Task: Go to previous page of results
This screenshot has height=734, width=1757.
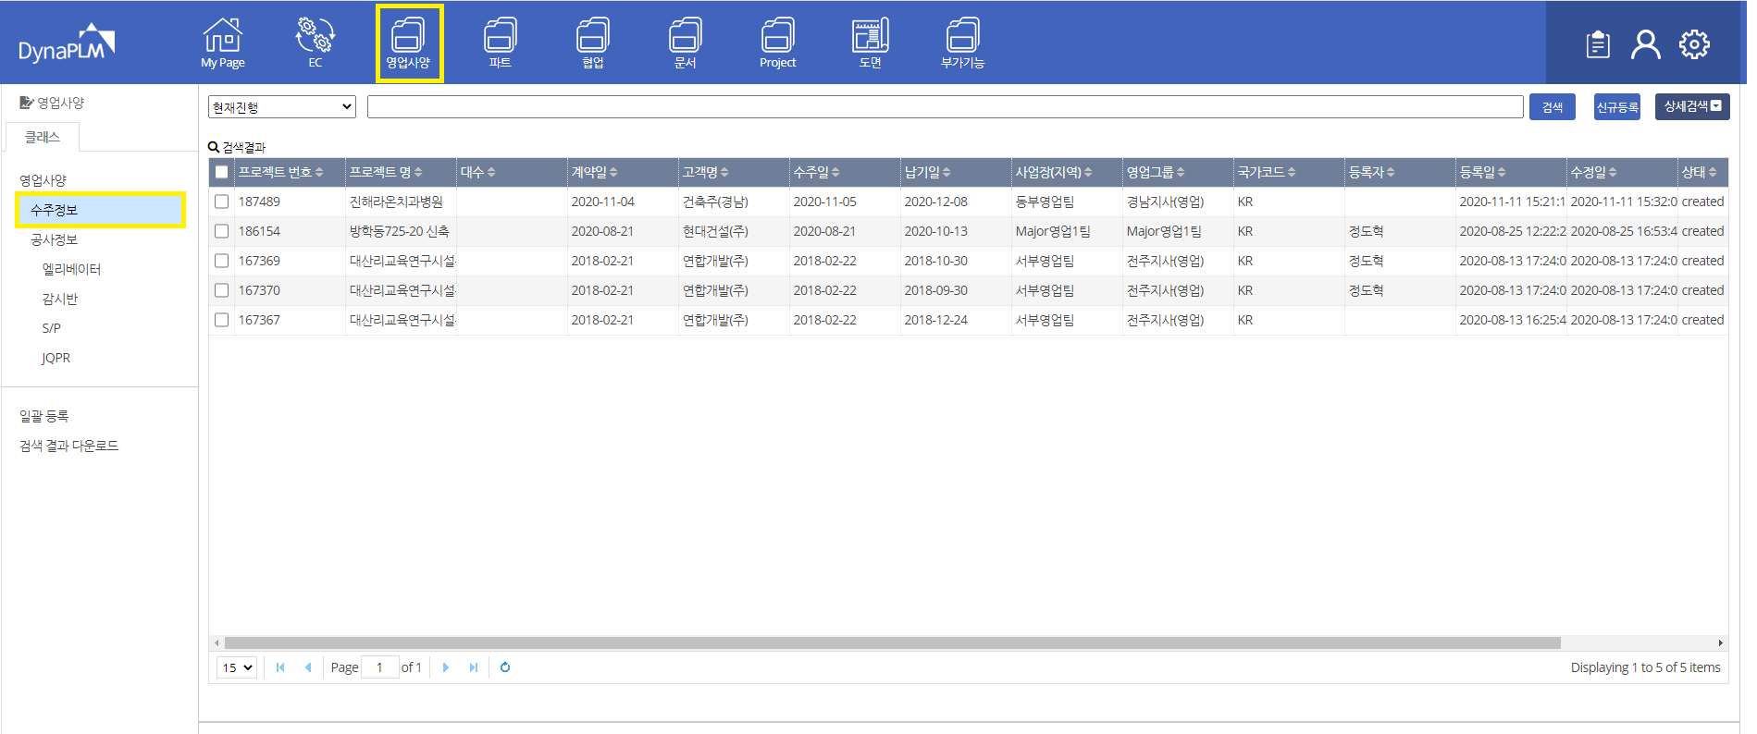Action: pyautogui.click(x=308, y=667)
